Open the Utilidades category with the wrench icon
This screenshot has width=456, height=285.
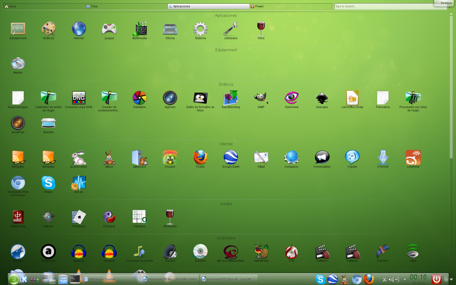point(230,30)
